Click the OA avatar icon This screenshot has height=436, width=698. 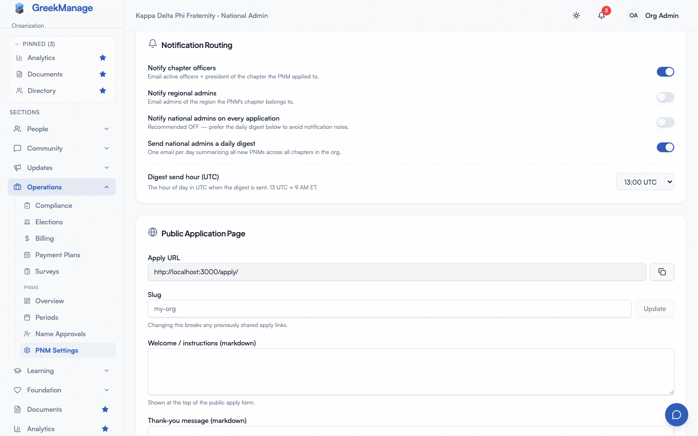634,16
